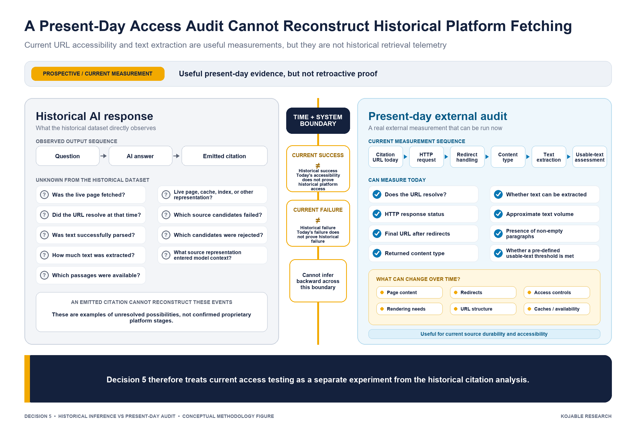636x424 pixels.
Task: Click the 'Redirects' change-over-time chip
Action: tap(483, 293)
